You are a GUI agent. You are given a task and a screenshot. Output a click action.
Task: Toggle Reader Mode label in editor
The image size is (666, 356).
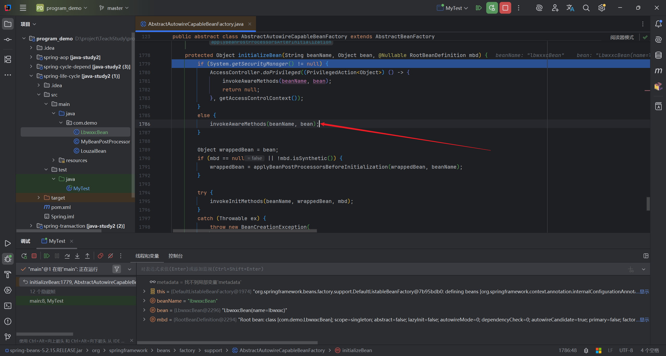[622, 37]
